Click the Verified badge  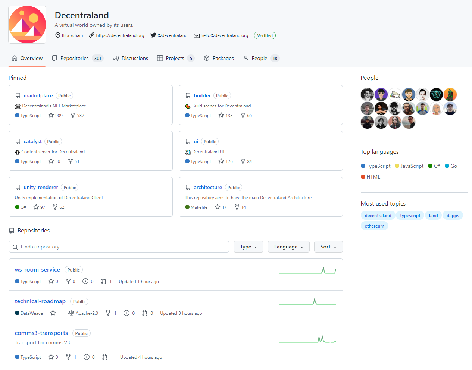(265, 36)
